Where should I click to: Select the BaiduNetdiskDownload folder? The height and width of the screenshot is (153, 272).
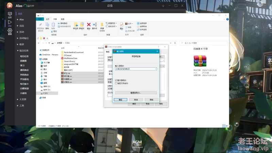click(x=72, y=52)
